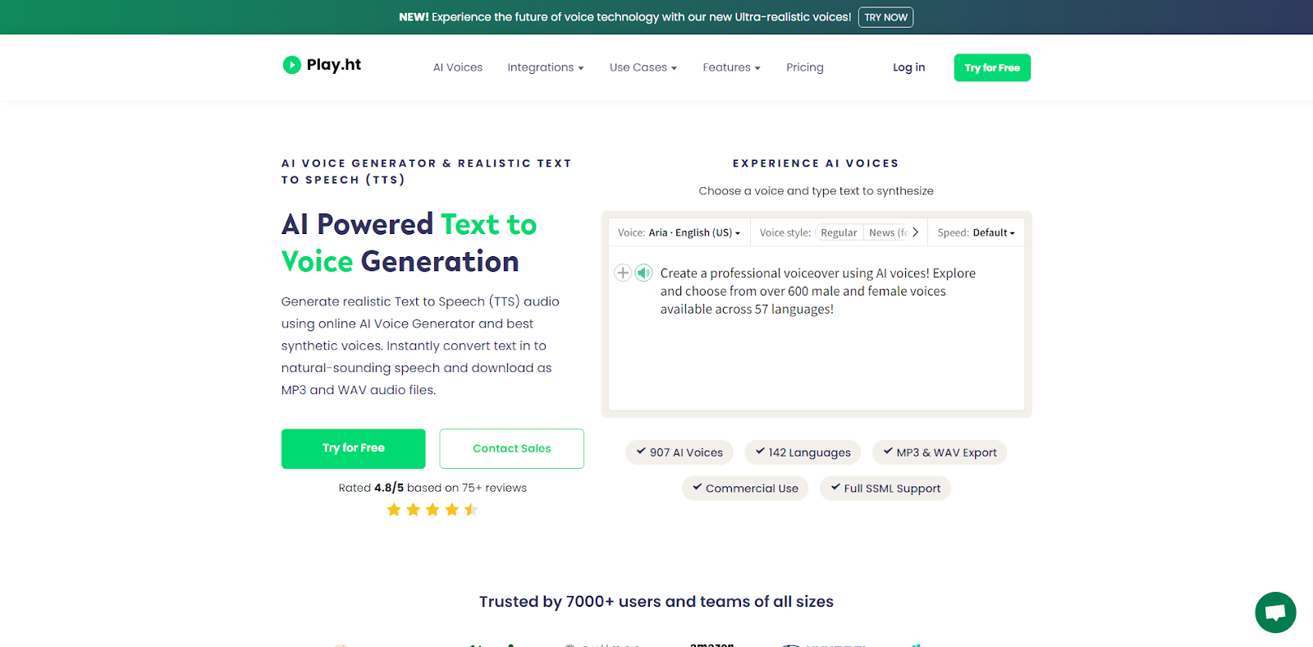Click the 907 AI Voices checkmark badge
1313x647 pixels.
click(x=679, y=452)
